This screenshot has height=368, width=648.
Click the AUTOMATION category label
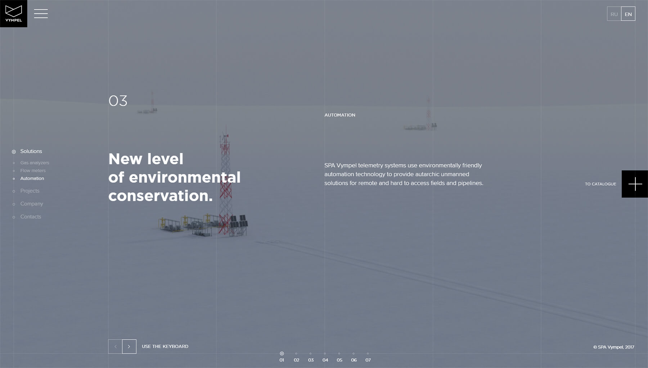pyautogui.click(x=340, y=115)
